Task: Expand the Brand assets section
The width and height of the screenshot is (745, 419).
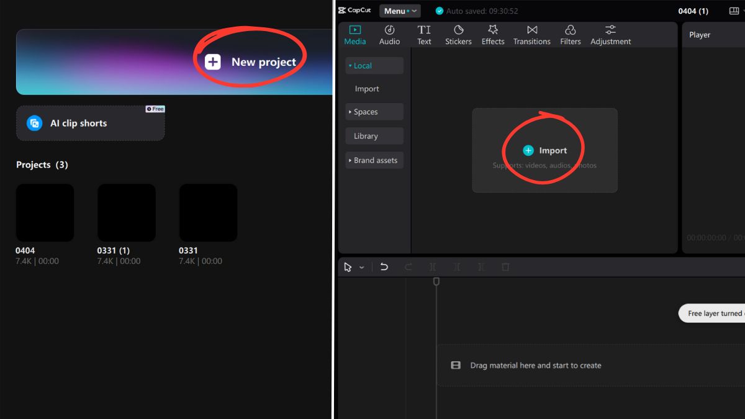Action: click(x=374, y=160)
